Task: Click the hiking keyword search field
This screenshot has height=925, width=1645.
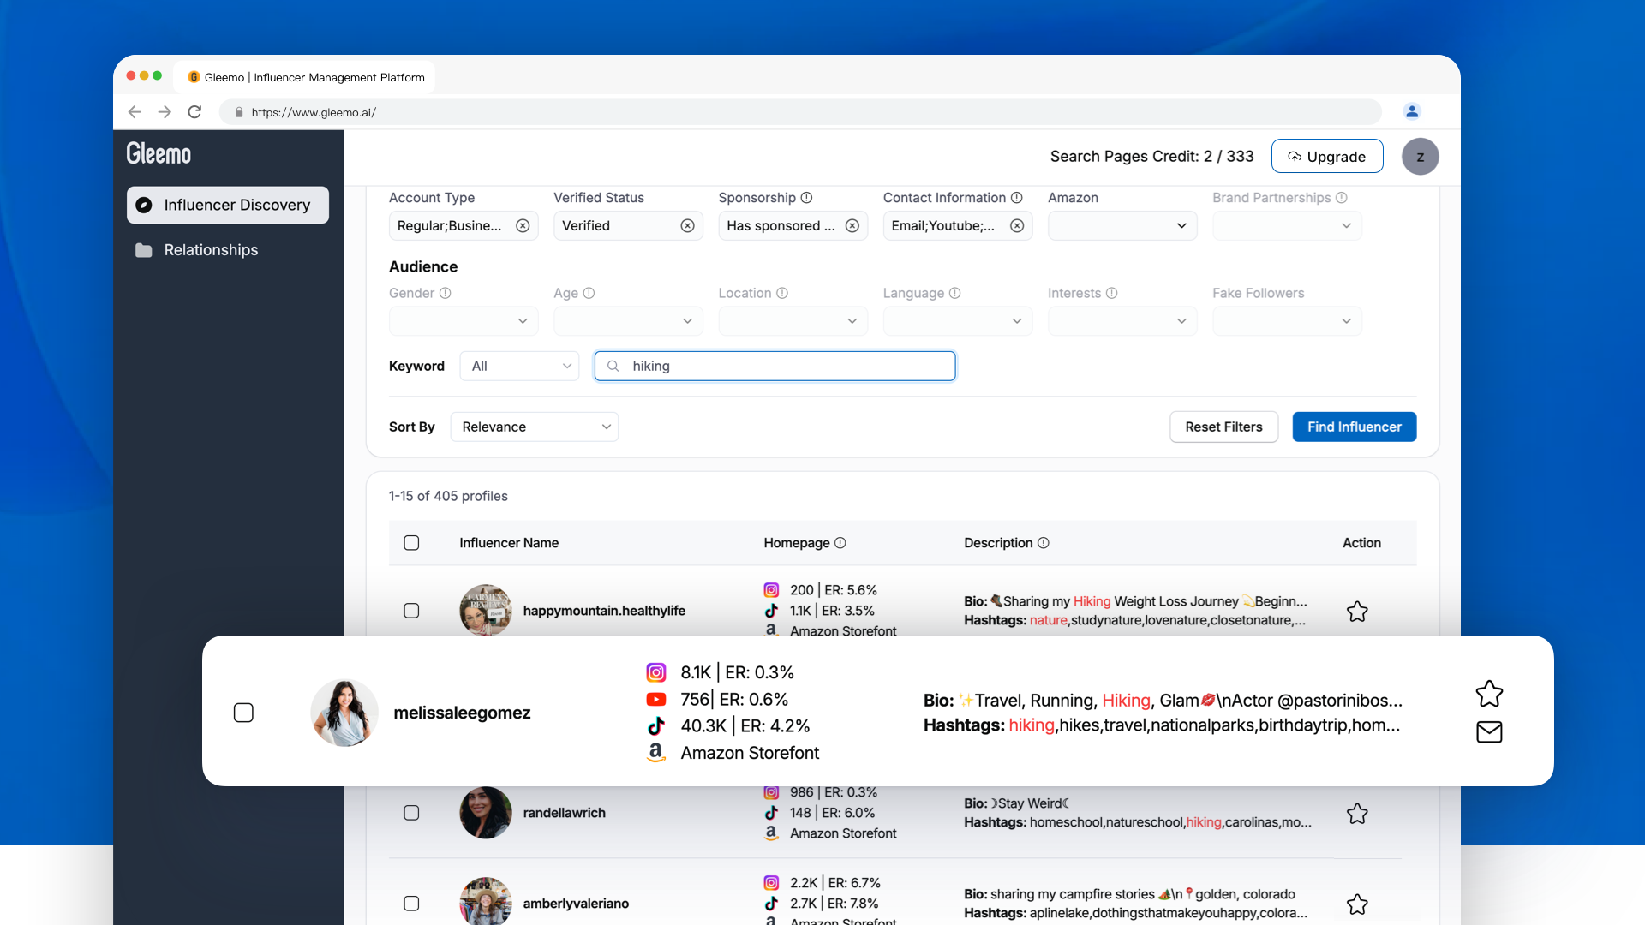Action: (x=775, y=367)
